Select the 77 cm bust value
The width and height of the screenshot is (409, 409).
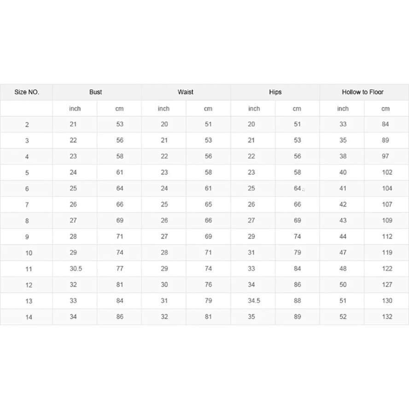(x=120, y=269)
